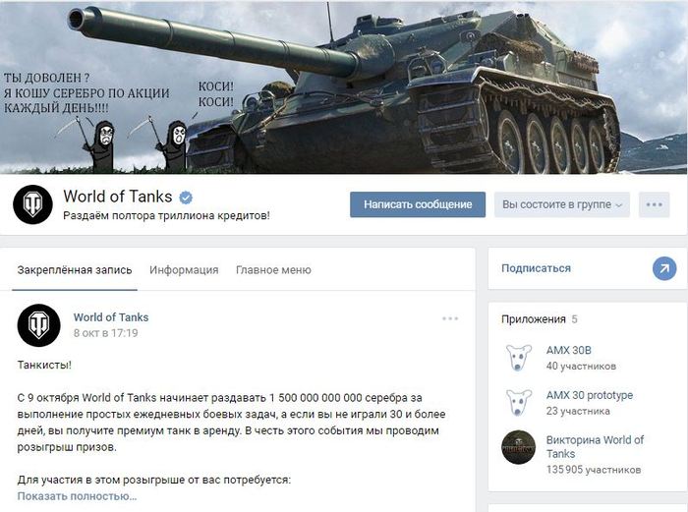Open the AMX 30 prototype app icon

click(518, 403)
